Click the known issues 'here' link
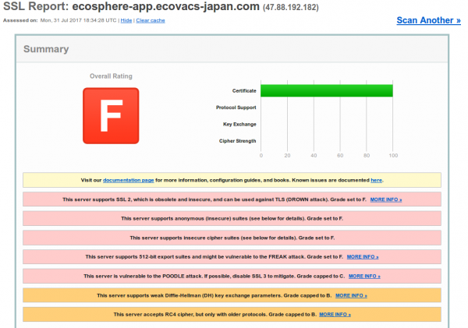Viewport: 468px width, 328px height. [376, 180]
